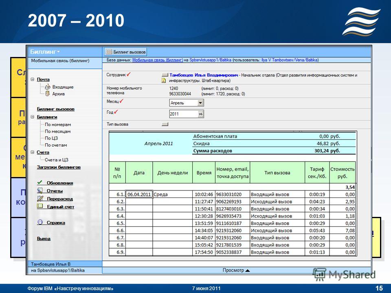Click the Единый счет icon

[x=40, y=206]
